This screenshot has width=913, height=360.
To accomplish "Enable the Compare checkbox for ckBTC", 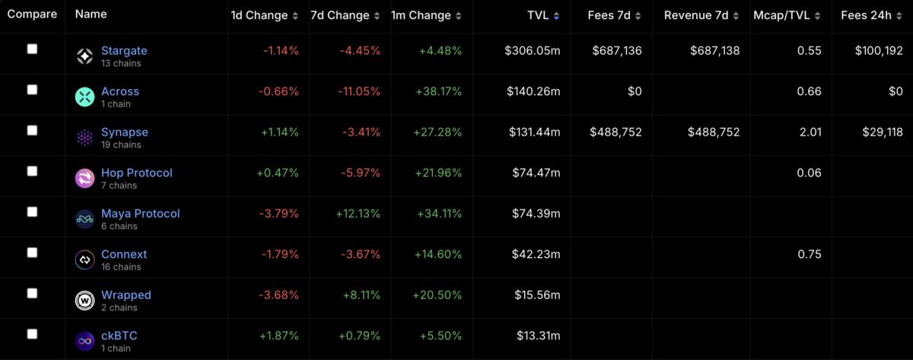I will [x=32, y=334].
